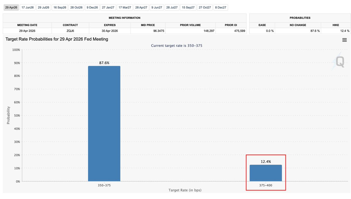Select the 28 Jul27 meeting tab
Viewport: 351px width, 199px height.
(171, 8)
